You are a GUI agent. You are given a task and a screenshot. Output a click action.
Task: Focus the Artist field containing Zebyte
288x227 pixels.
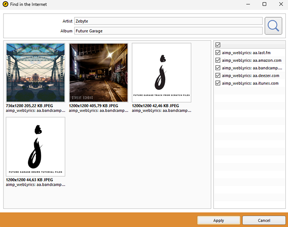[168, 21]
